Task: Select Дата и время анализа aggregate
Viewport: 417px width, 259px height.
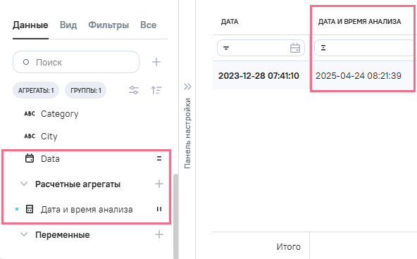Action: pos(87,210)
